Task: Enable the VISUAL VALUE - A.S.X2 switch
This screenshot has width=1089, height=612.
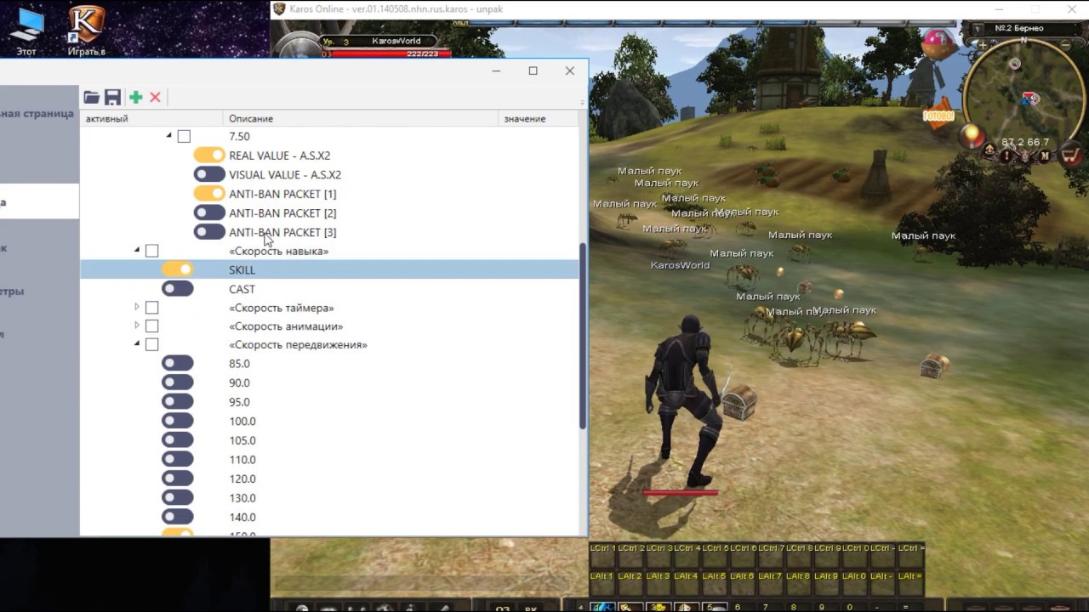Action: click(209, 174)
